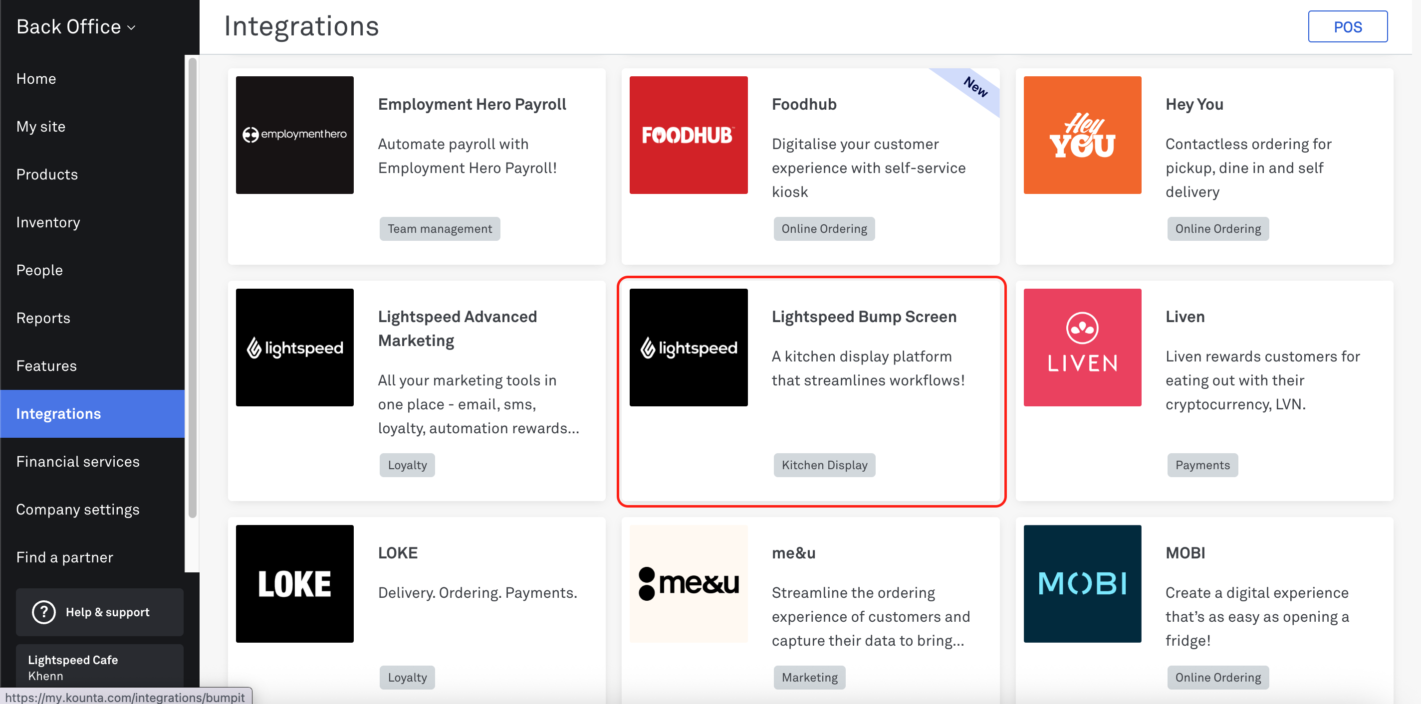
Task: Click Hey You's Online Ordering tag
Action: [x=1218, y=229]
